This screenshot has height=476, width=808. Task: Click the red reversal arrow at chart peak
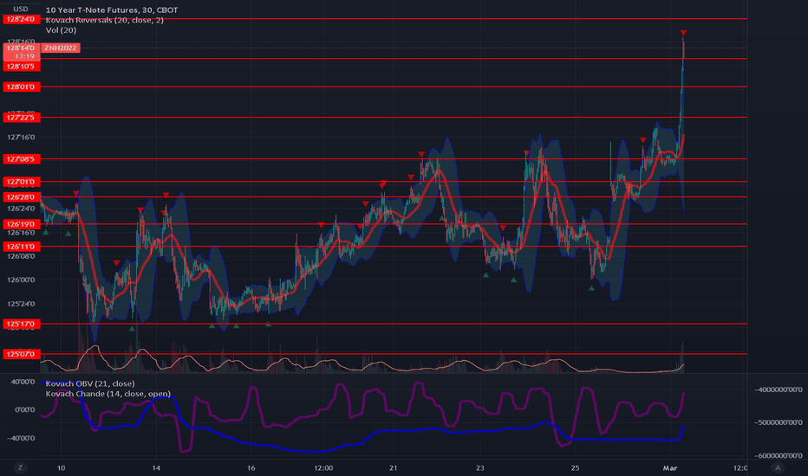(683, 33)
